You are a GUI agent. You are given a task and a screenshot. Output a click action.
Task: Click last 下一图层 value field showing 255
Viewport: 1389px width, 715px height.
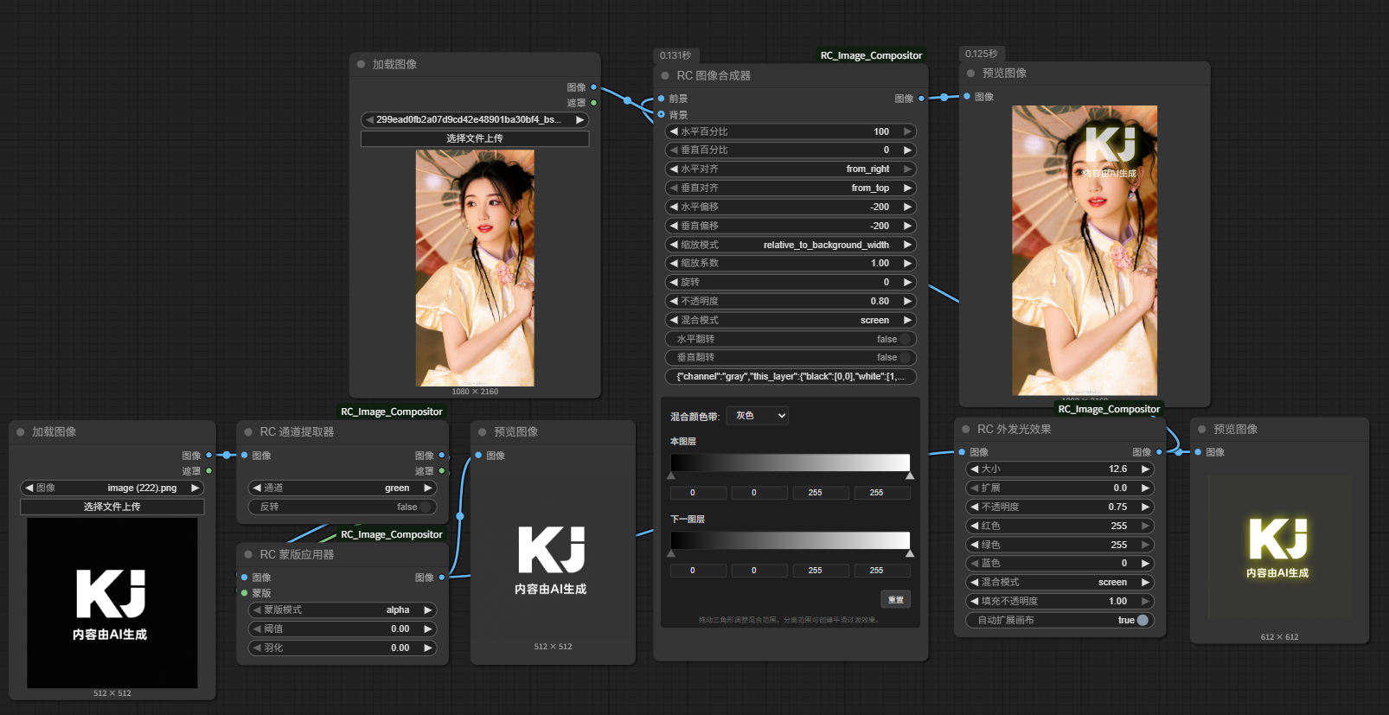(x=882, y=571)
